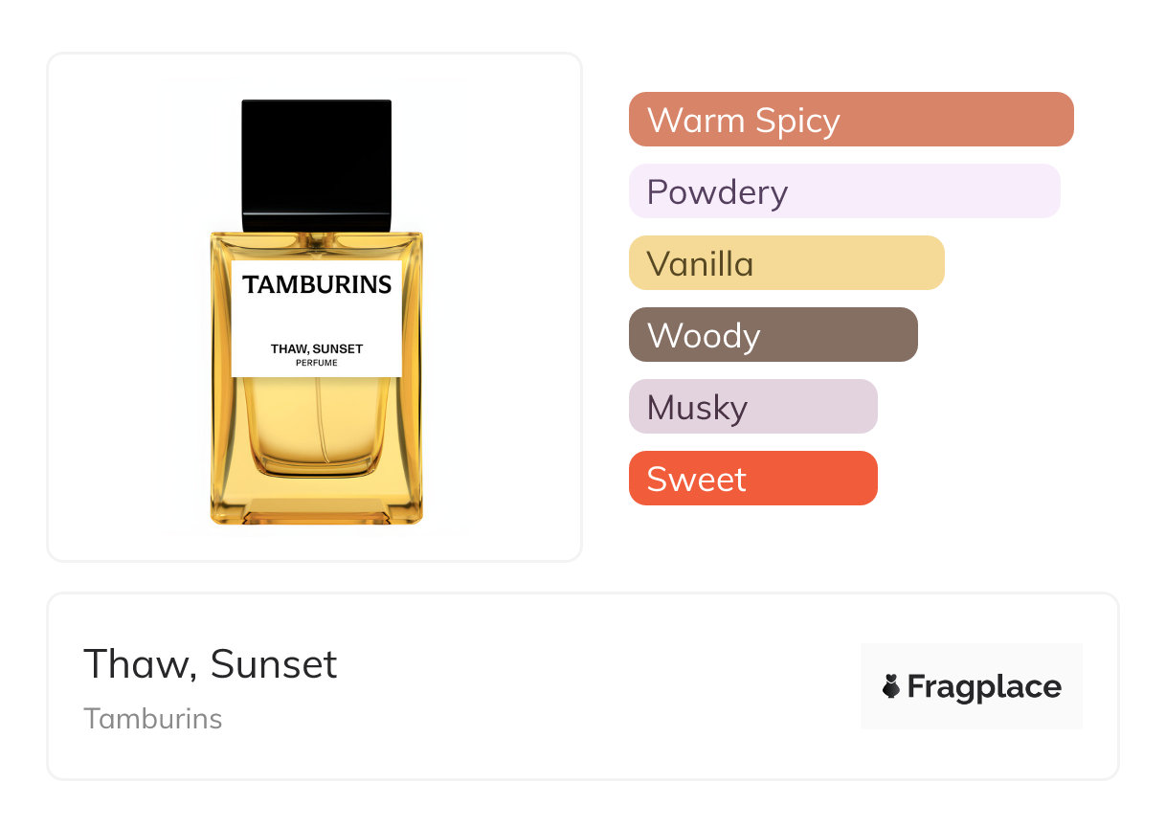
Task: Open the Thaw, Sunset fragrance title
Action: 211,663
